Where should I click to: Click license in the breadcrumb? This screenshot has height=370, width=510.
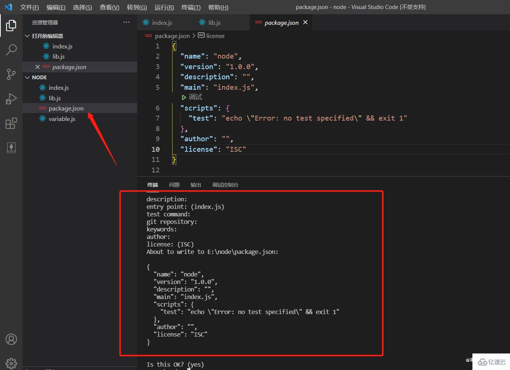point(215,36)
